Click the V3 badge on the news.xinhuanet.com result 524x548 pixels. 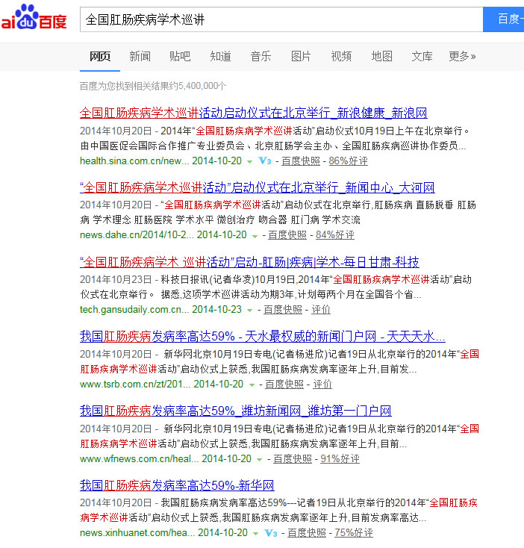270,532
